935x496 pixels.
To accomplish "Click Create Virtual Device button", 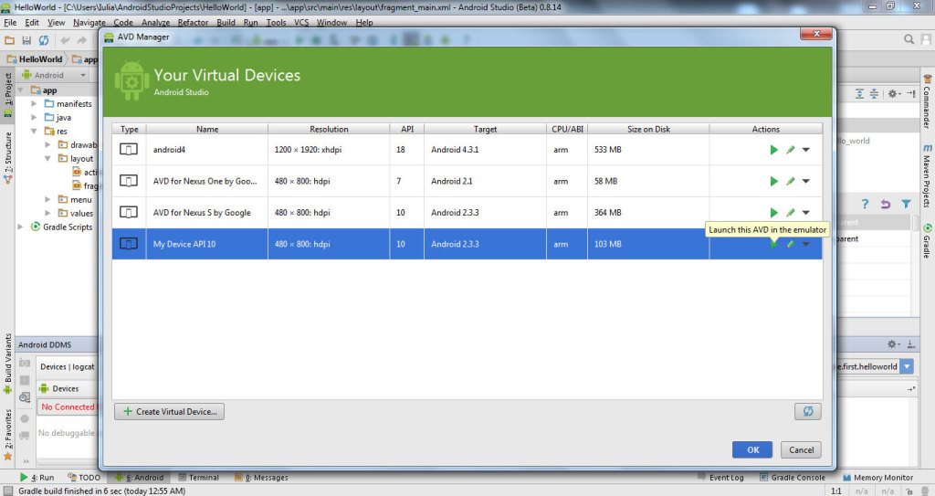I will point(169,411).
